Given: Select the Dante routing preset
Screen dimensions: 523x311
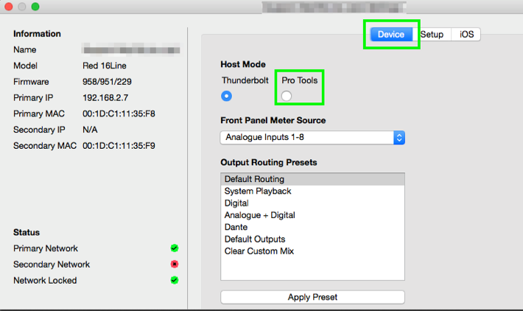Looking at the screenshot, I should click(236, 227).
